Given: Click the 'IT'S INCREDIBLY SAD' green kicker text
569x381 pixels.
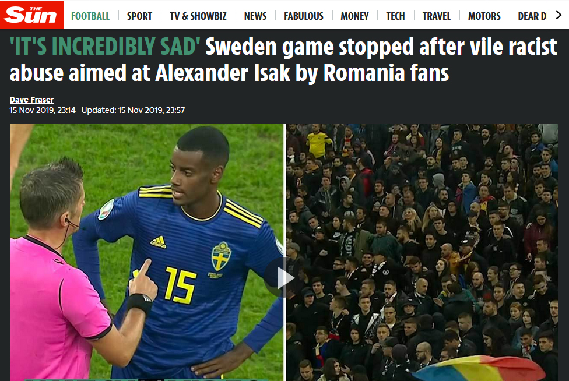Looking at the screenshot, I should [105, 47].
